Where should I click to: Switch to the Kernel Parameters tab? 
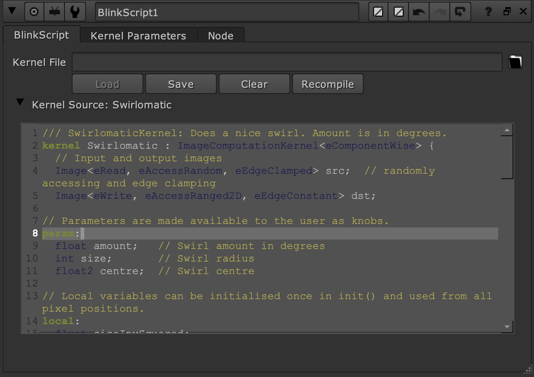click(138, 36)
